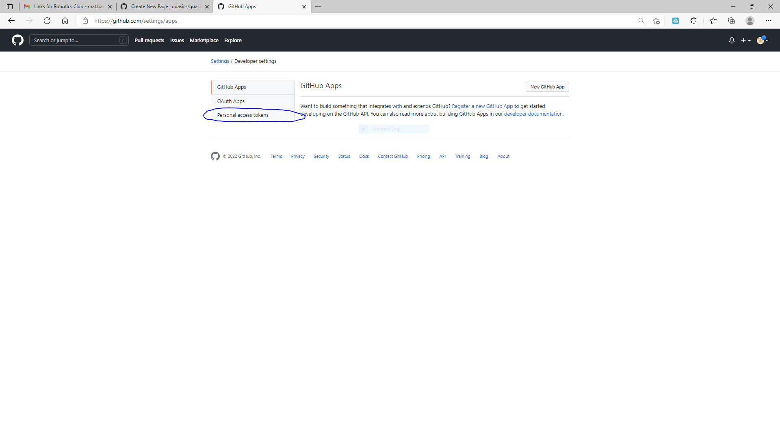Click the zoom magnifier icon in address bar
This screenshot has width=780, height=422.
[x=641, y=21]
